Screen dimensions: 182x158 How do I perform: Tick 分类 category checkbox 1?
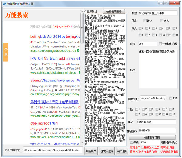pyautogui.click(x=140, y=28)
